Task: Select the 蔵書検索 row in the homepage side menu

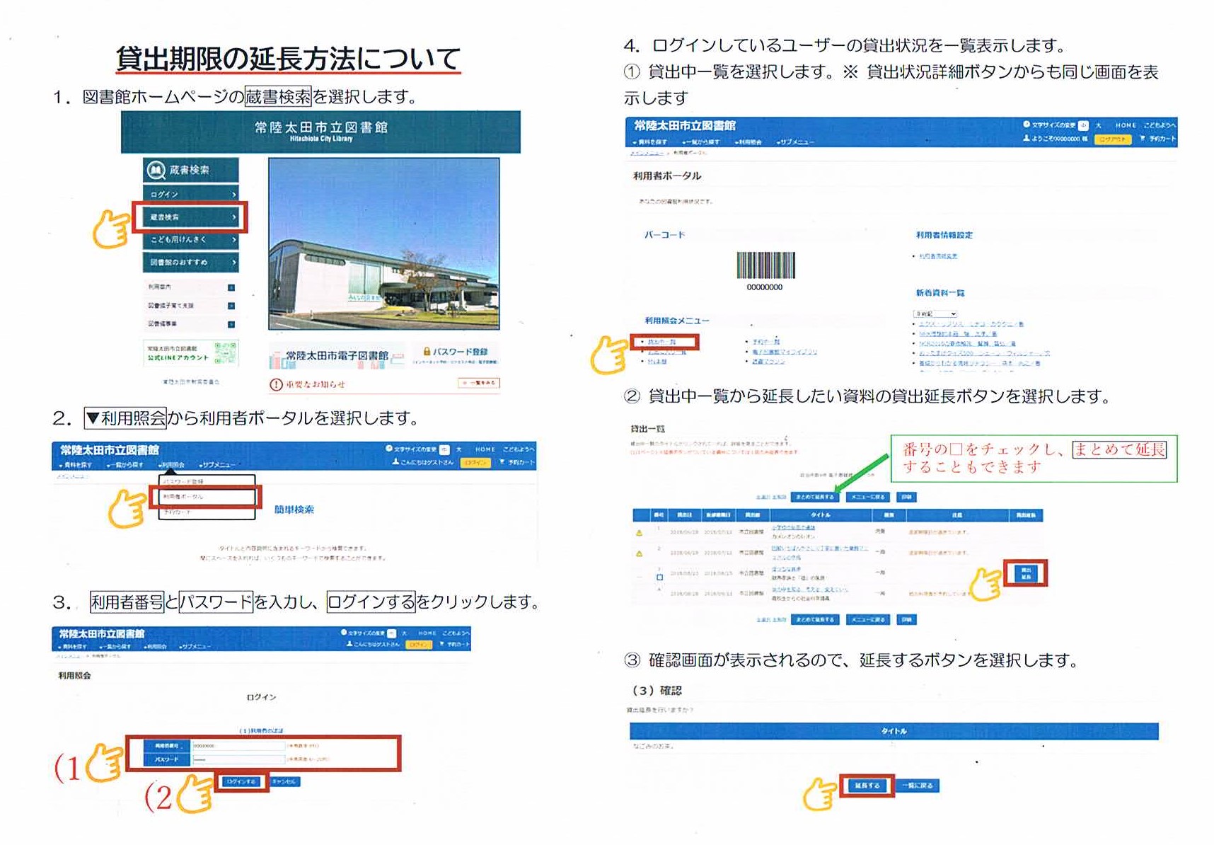Action: (x=191, y=217)
